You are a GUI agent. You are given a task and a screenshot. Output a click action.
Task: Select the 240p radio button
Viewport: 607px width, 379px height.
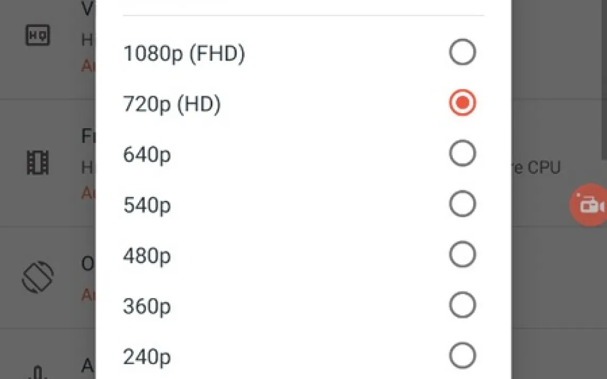pyautogui.click(x=462, y=356)
